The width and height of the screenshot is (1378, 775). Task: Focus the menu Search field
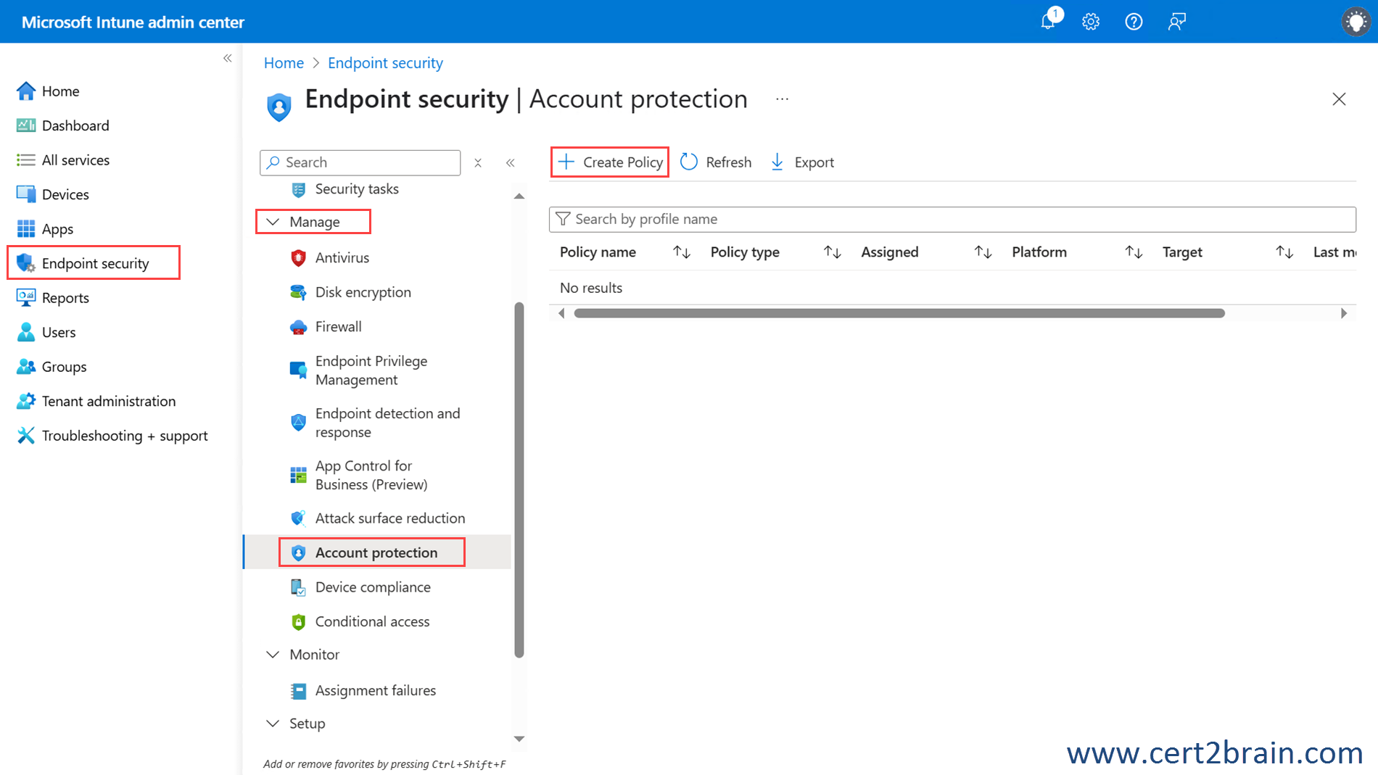(360, 162)
